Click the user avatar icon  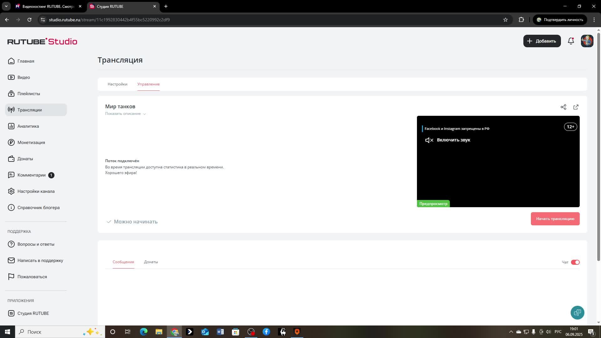click(587, 41)
